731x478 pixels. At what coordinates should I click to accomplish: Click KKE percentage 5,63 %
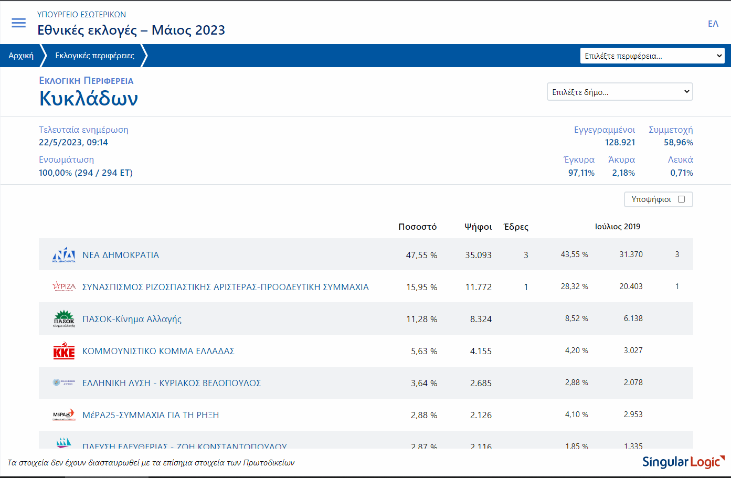click(424, 351)
